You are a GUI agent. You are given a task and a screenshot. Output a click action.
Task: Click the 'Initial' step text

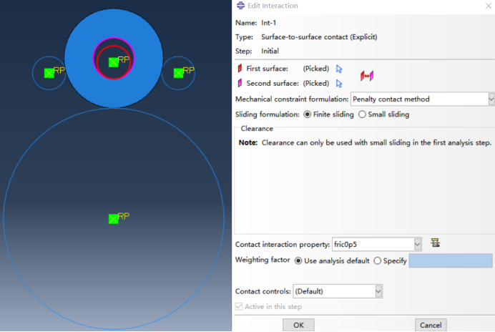(270, 52)
